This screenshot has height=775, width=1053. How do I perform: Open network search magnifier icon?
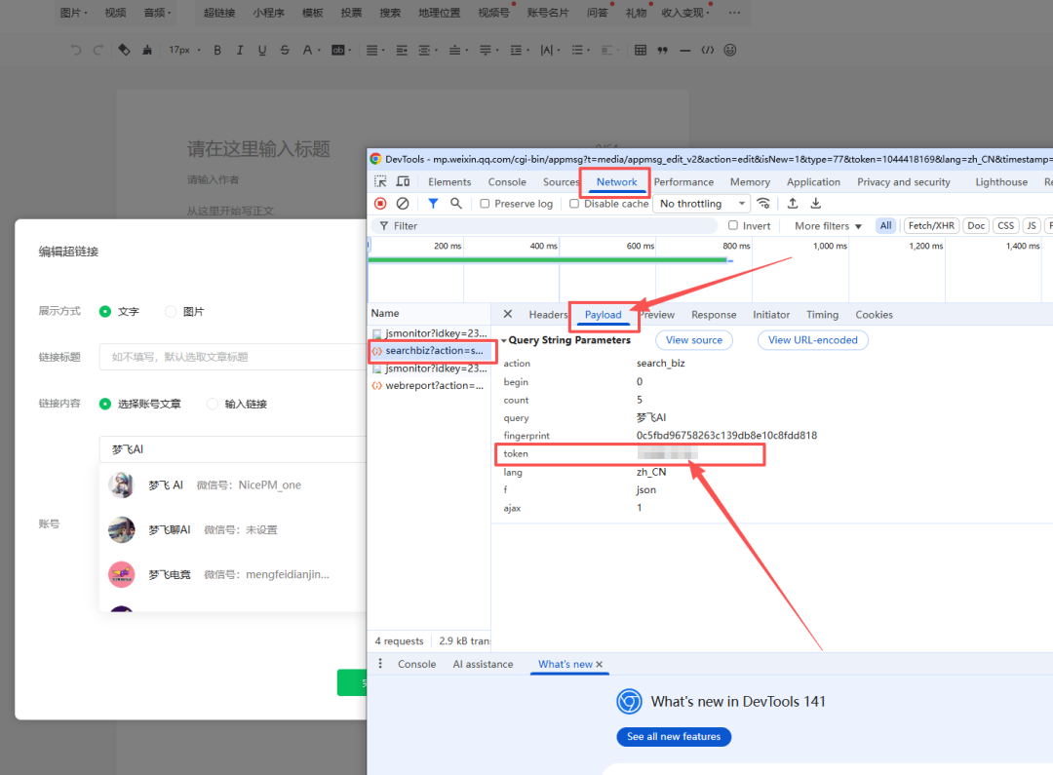pos(455,204)
